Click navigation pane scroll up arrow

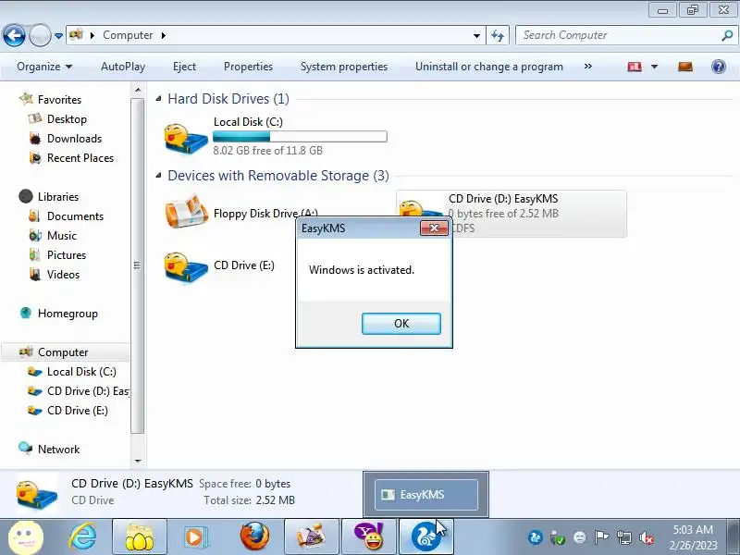point(138,90)
